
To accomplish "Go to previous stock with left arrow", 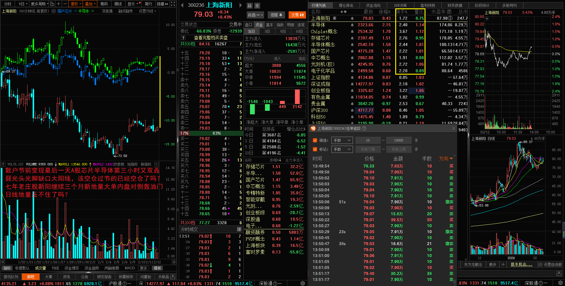I will coord(182,5).
